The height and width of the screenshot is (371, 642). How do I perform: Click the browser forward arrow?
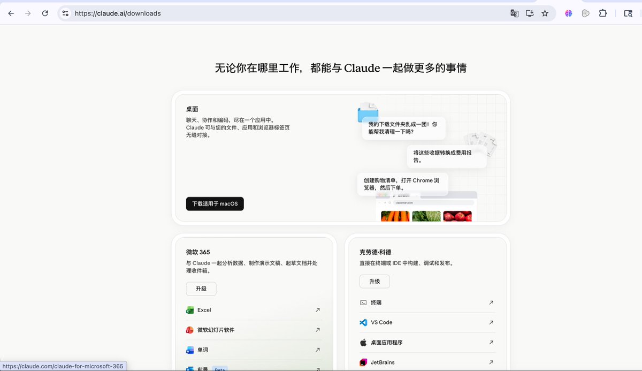point(28,13)
